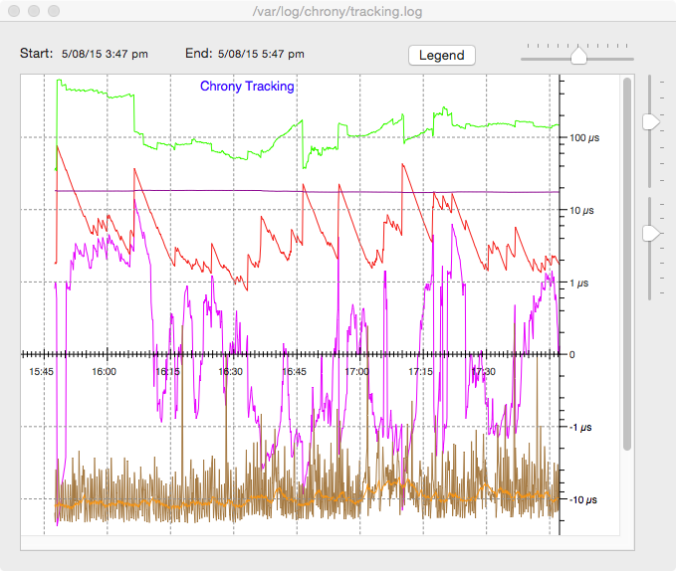The height and width of the screenshot is (571, 676).
Task: Close the tracking.log window
Action: point(14,11)
